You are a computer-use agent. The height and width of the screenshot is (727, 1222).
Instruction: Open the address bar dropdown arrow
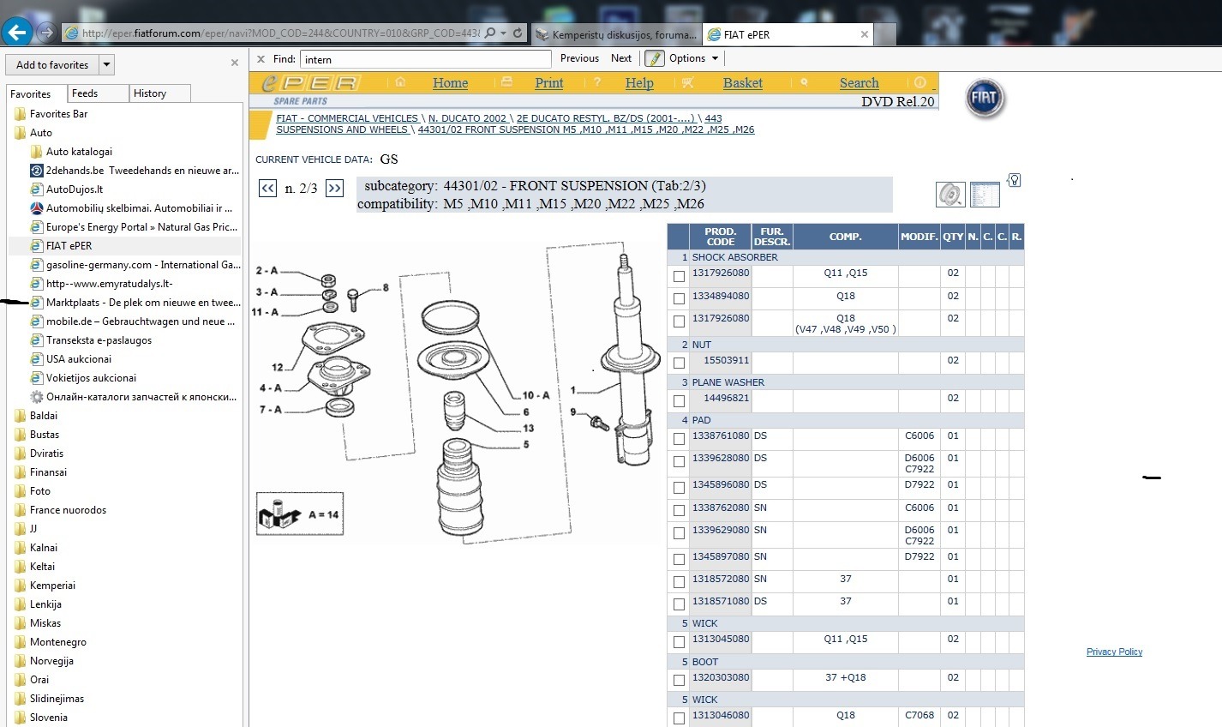pos(504,33)
